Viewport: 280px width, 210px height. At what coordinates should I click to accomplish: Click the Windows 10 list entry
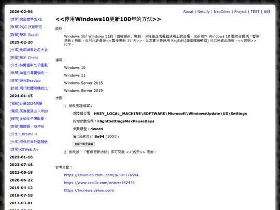pyautogui.click(x=75, y=68)
